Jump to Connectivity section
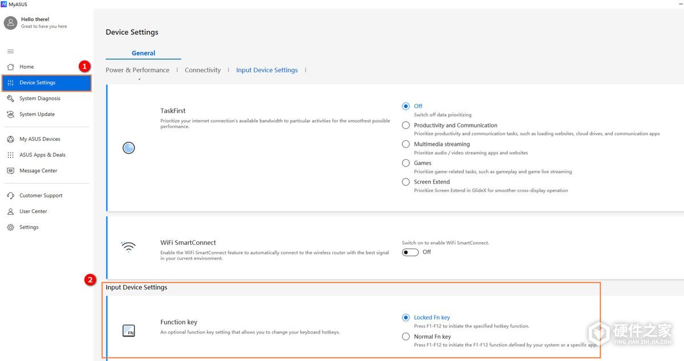 [x=203, y=70]
